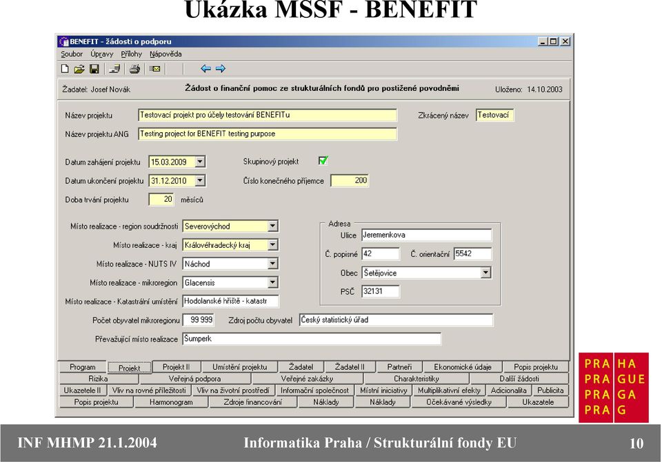Open an existing file via the folder icon

click(x=79, y=69)
